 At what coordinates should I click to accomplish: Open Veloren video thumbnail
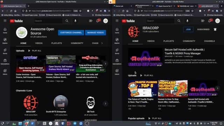61,64
